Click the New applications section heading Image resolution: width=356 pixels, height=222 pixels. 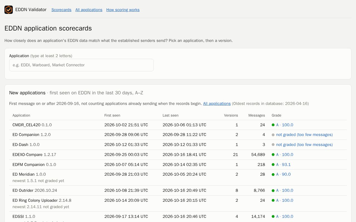coord(27,93)
